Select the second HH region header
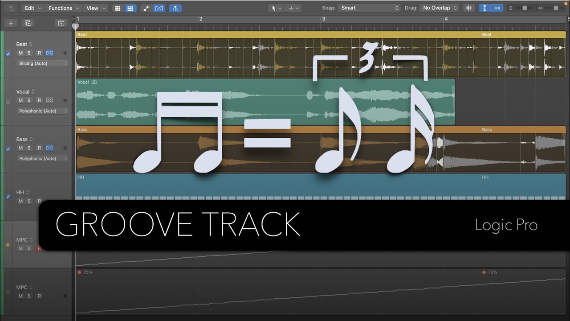This screenshot has height=321, width=570. [523, 177]
